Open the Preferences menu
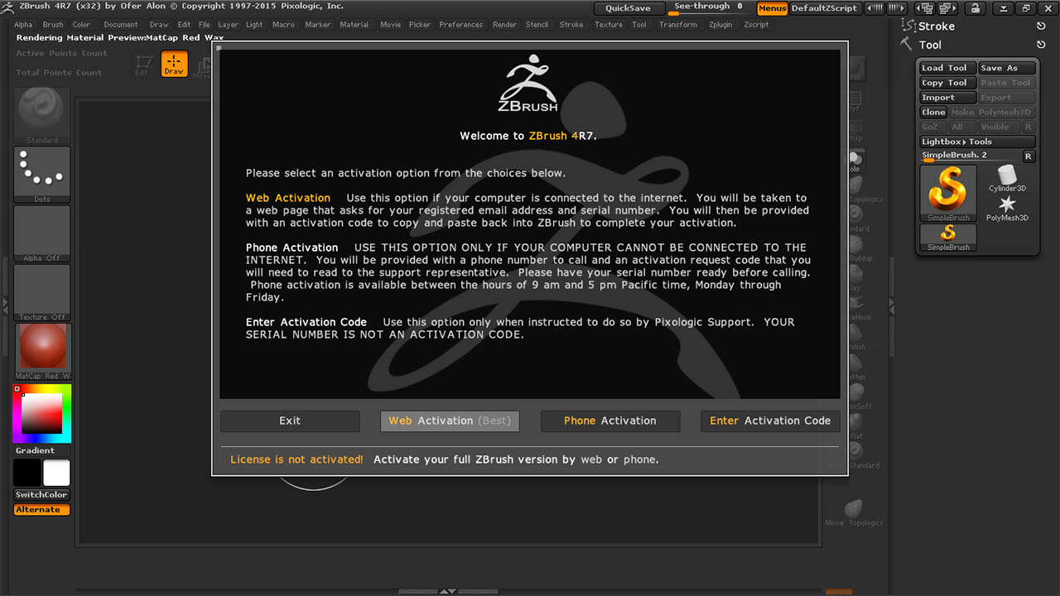Viewport: 1060px width, 596px height. 461,25
